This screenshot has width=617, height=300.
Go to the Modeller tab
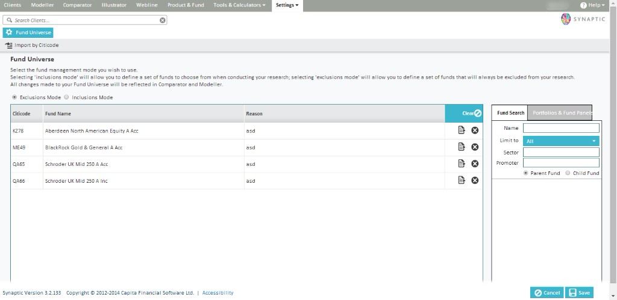(43, 5)
